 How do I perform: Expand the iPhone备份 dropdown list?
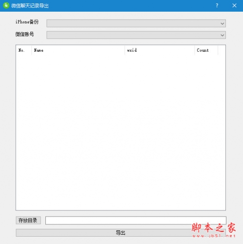(x=136, y=23)
